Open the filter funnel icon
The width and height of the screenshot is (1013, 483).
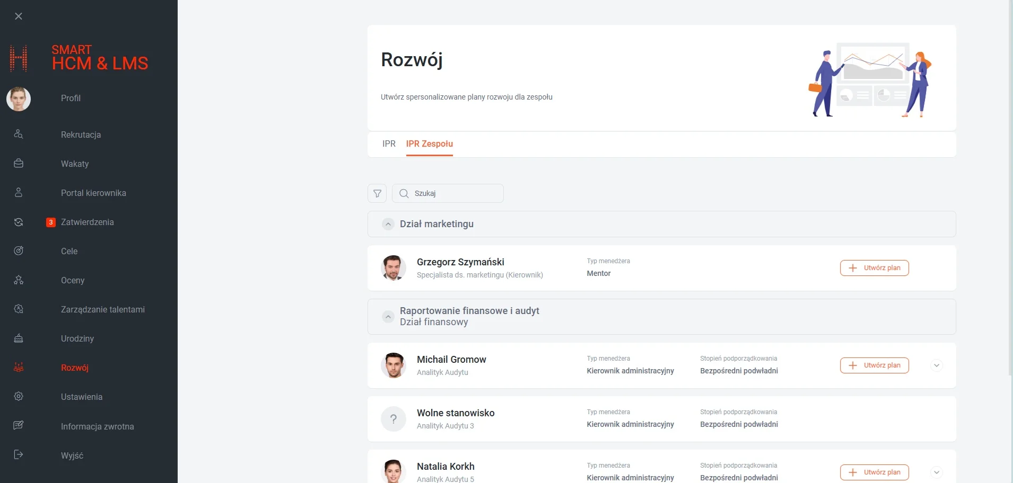(x=377, y=193)
